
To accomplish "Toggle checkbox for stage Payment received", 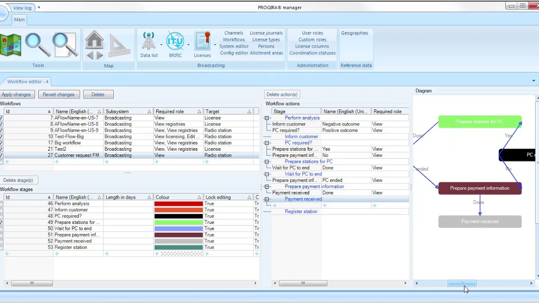I will pyautogui.click(x=1, y=241).
